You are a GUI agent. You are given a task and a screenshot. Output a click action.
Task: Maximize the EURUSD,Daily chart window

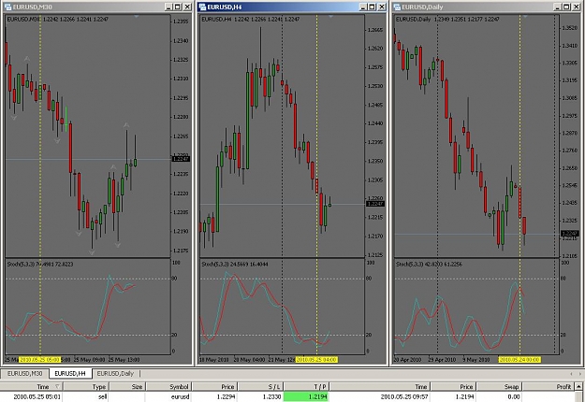tap(566, 7)
